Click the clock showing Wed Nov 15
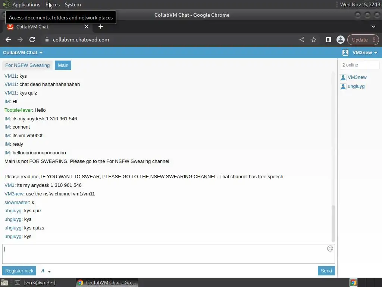Viewport: 382px width, 287px height. (360, 4)
